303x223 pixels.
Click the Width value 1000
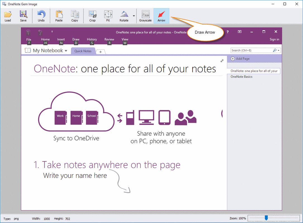pyautogui.click(x=47, y=219)
